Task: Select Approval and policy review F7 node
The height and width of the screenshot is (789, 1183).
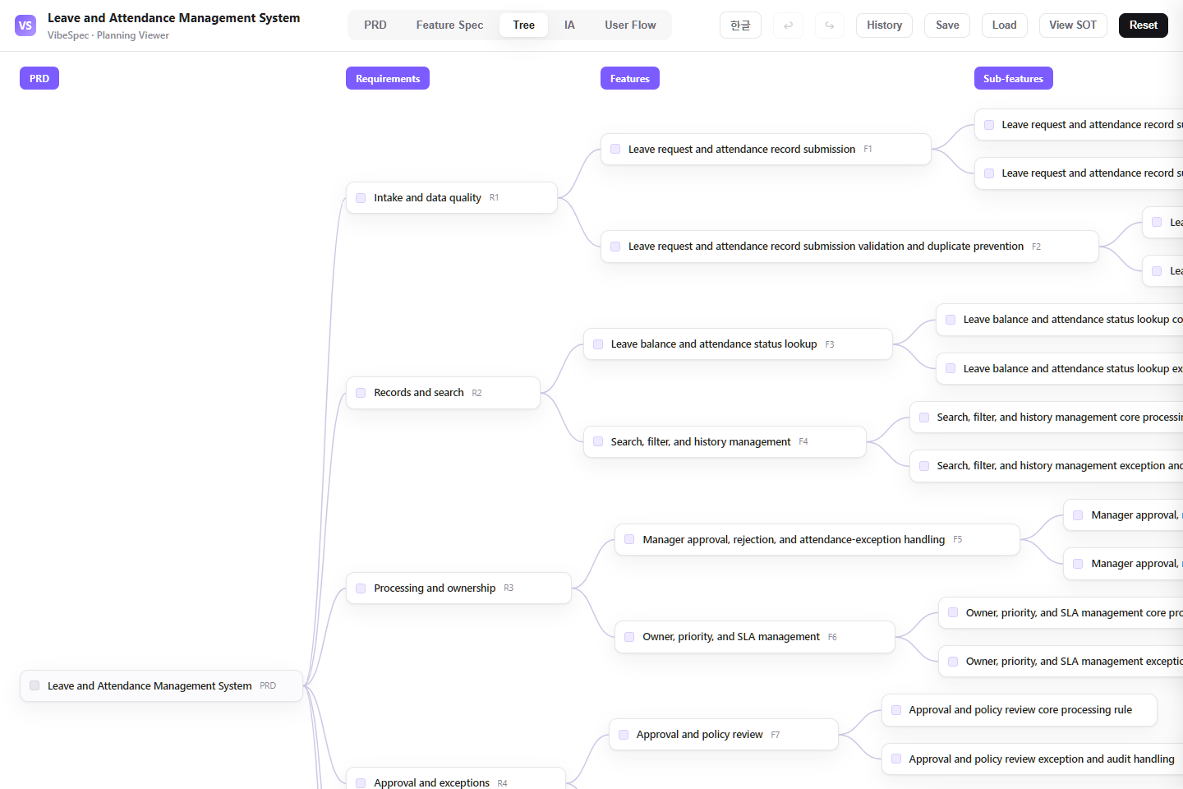Action: (724, 735)
